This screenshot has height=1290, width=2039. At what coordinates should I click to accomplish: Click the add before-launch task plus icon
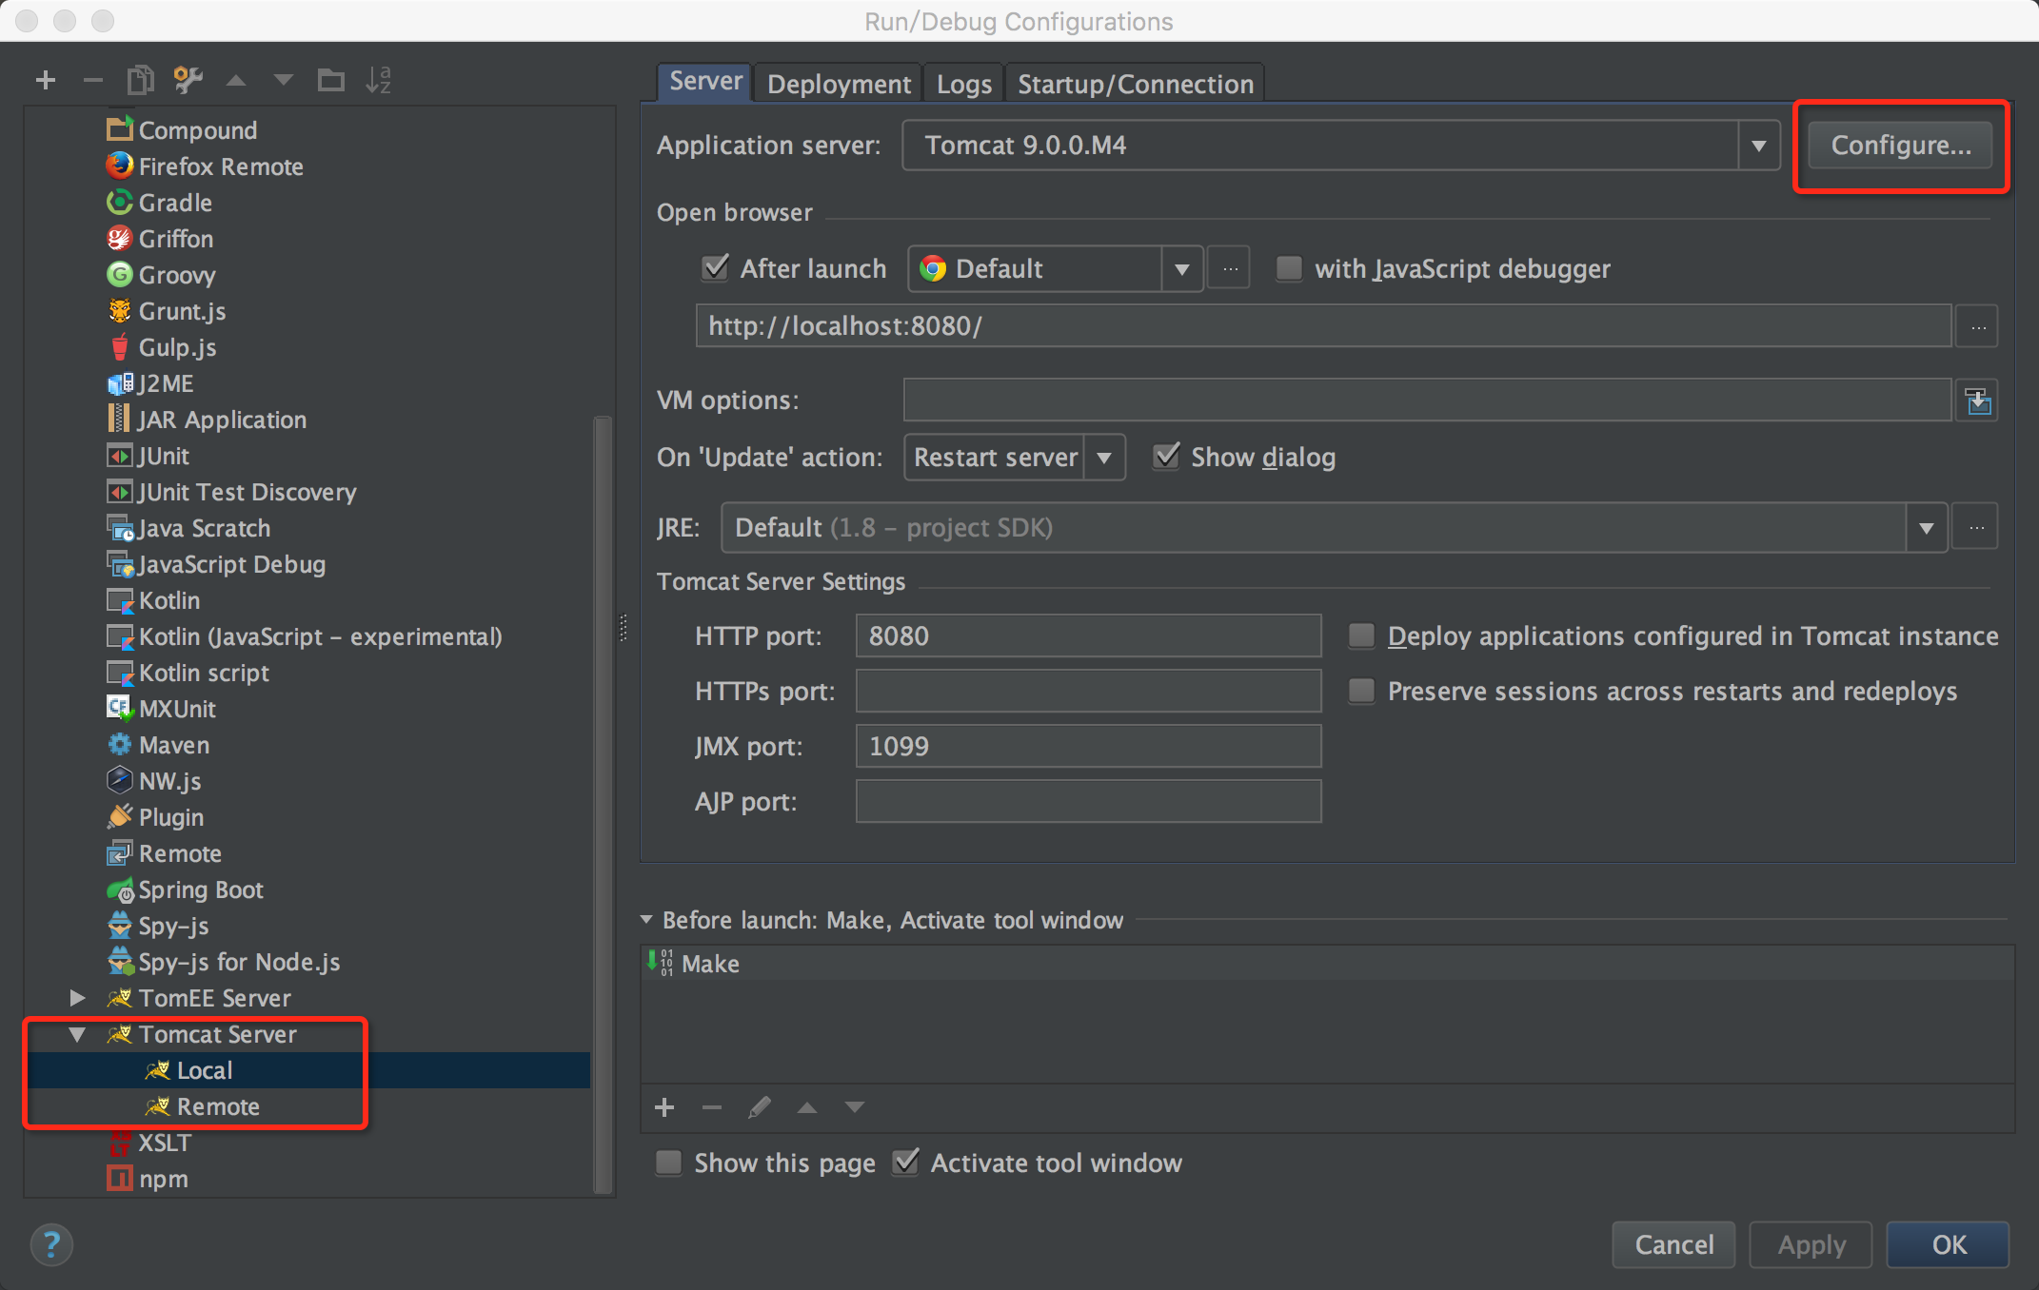664,1107
